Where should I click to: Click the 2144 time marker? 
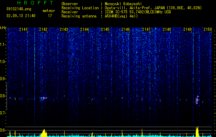(x=84, y=29)
